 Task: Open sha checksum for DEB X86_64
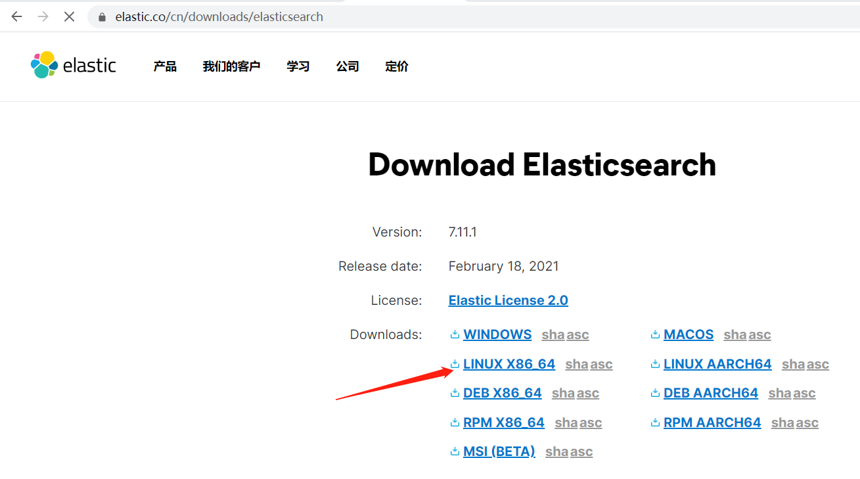564,394
